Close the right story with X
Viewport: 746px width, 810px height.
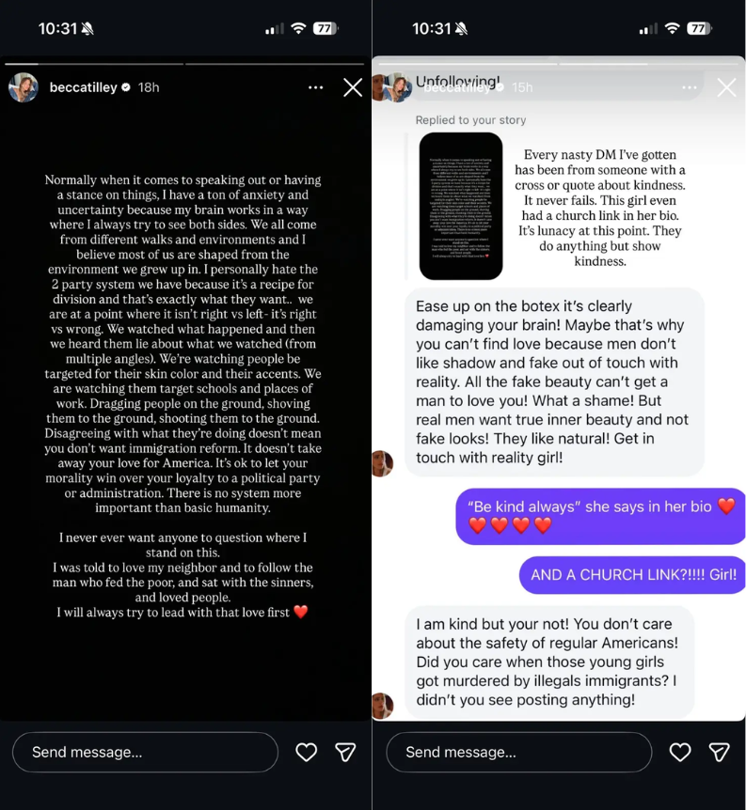tap(726, 87)
